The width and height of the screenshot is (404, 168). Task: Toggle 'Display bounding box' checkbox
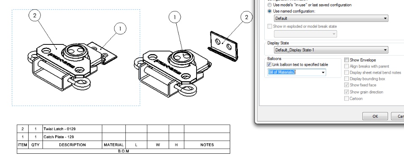coord(346,79)
